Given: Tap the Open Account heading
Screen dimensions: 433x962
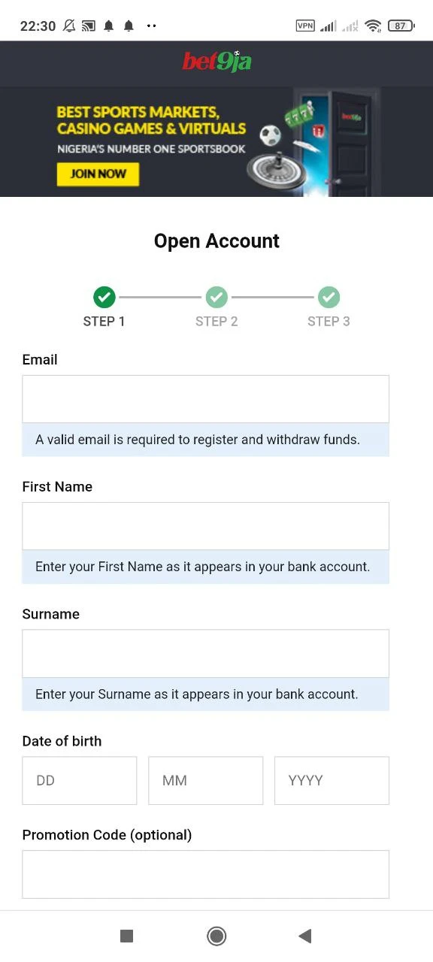Looking at the screenshot, I should pos(216,240).
